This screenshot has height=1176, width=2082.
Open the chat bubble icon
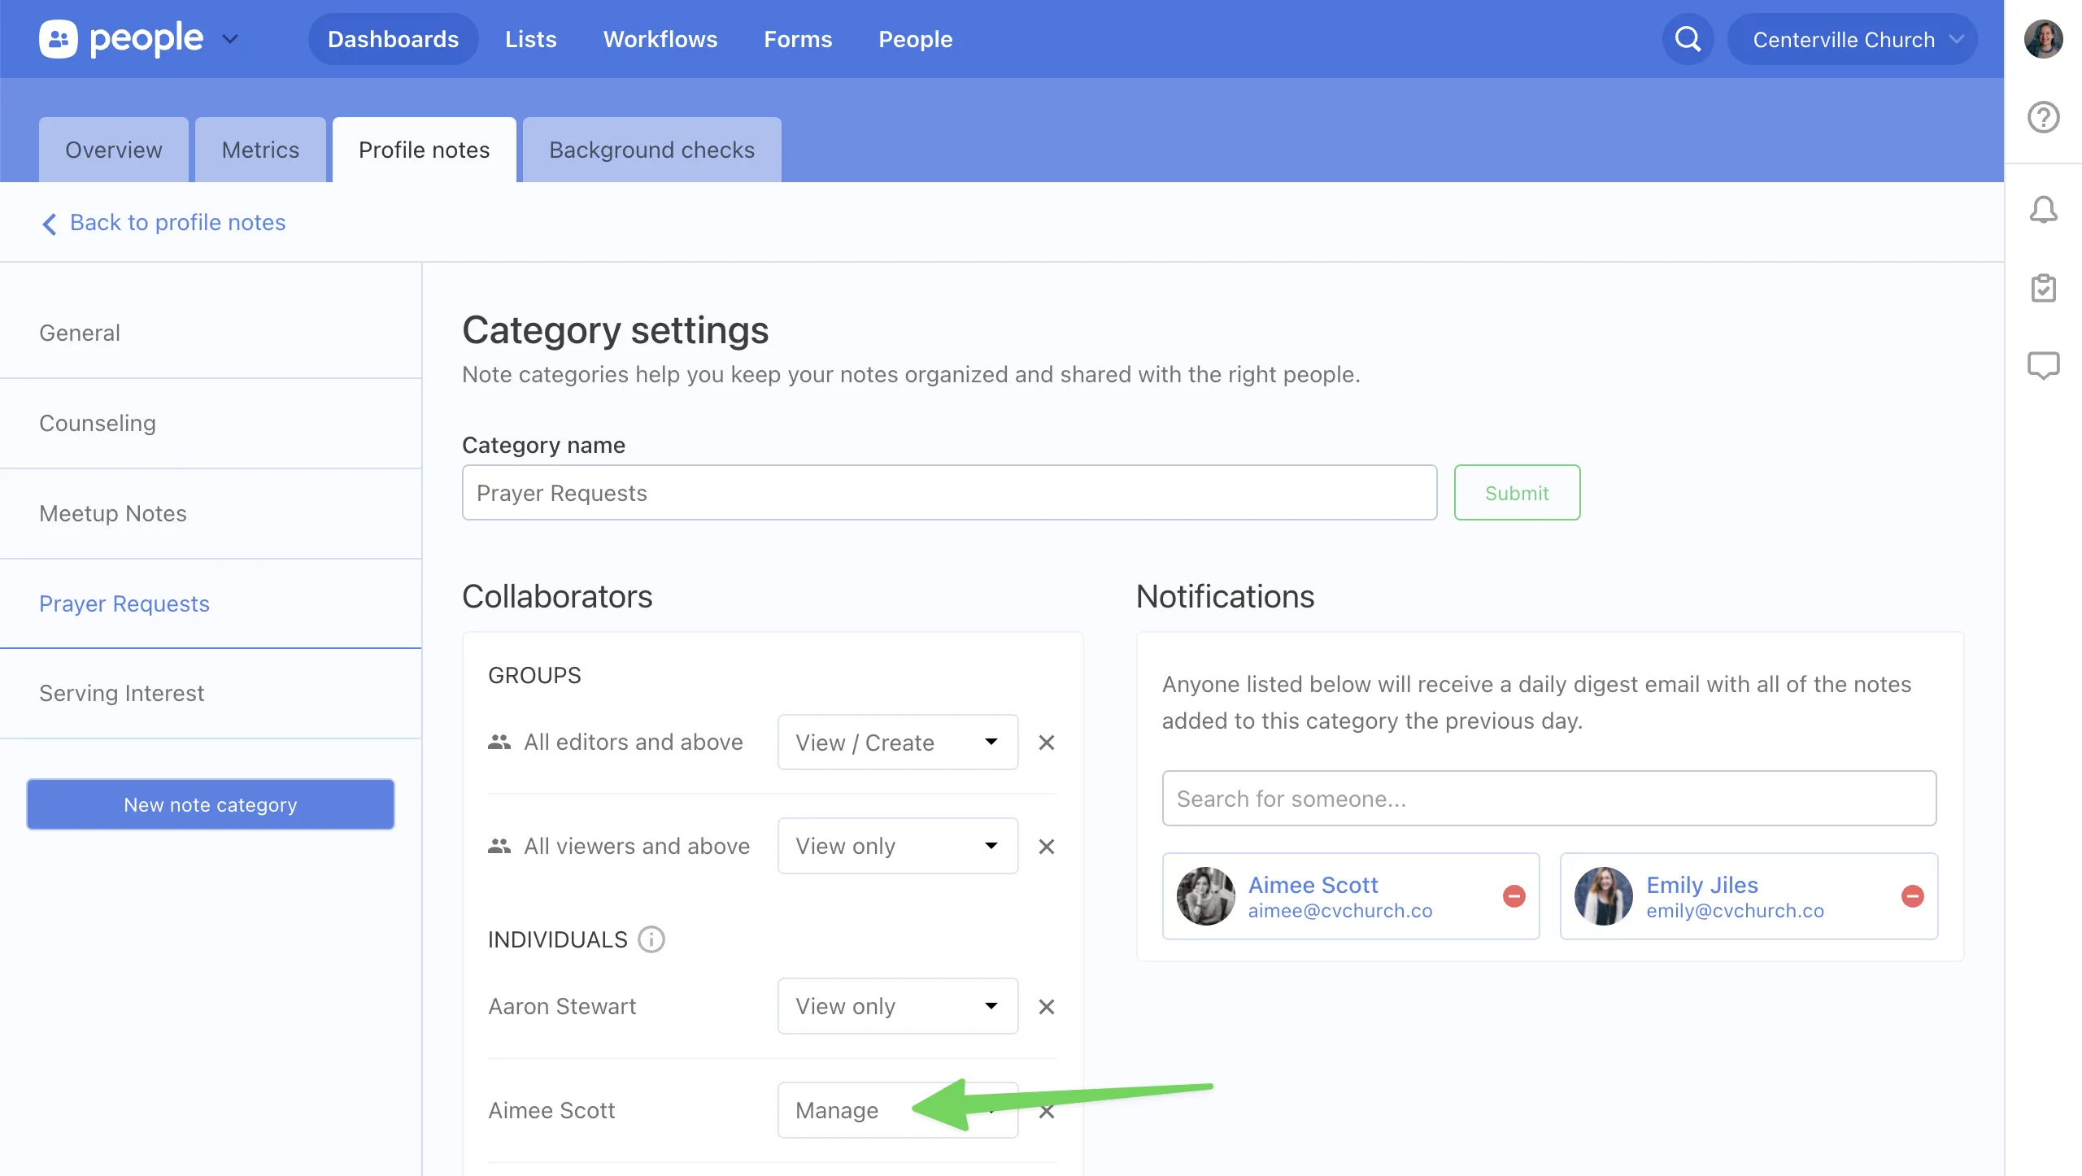coord(2043,365)
